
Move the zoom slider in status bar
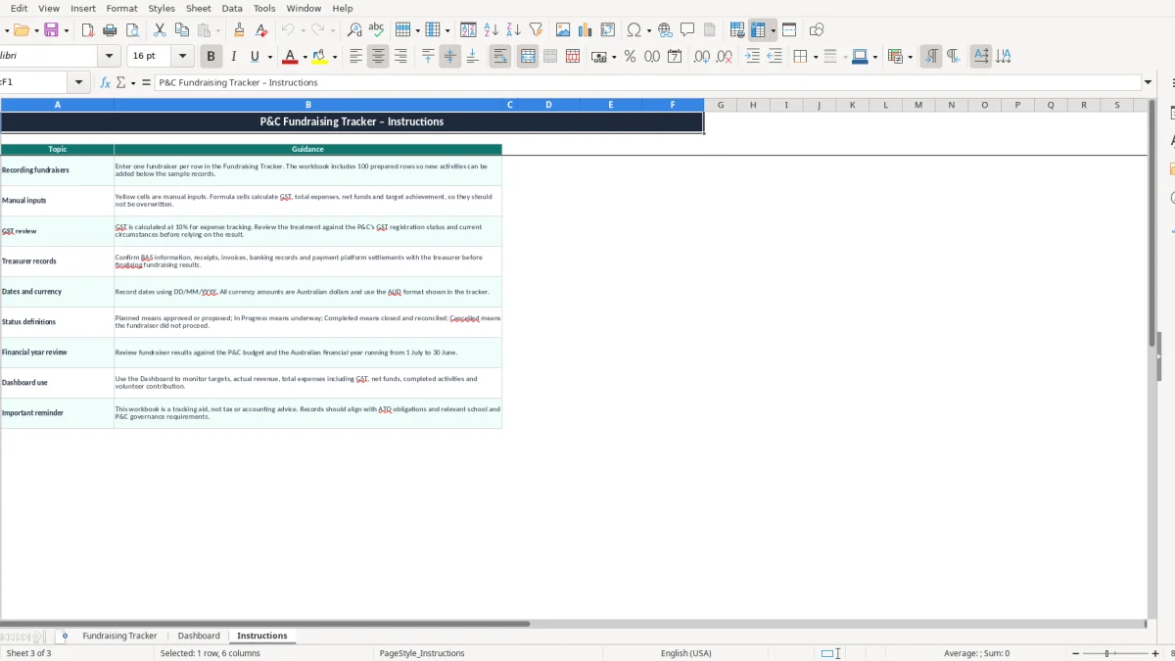tap(1107, 653)
